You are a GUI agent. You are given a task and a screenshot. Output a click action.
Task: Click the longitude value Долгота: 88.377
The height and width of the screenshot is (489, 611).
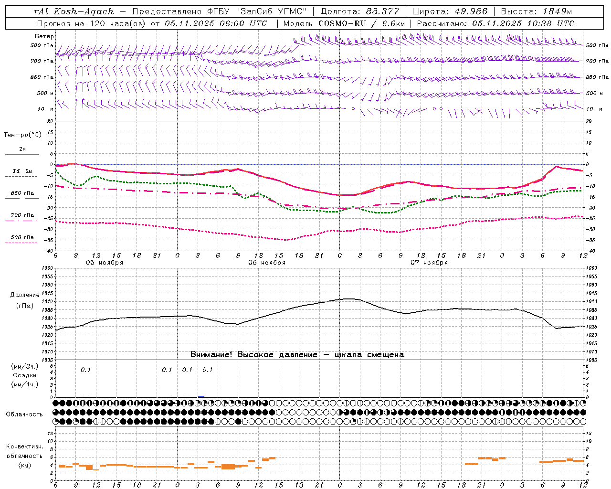359,11
